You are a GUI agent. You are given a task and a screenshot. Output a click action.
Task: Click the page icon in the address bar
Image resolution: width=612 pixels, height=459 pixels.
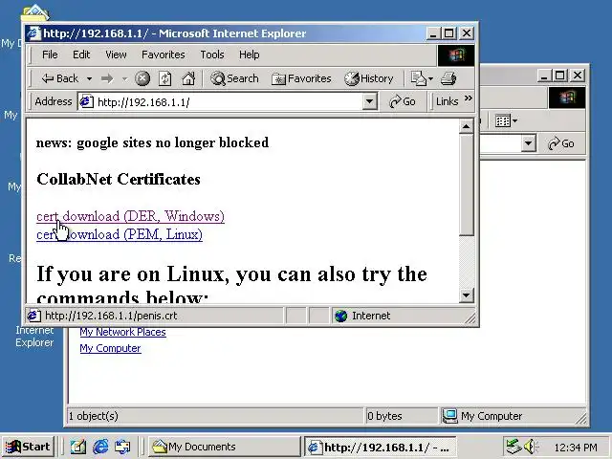86,102
